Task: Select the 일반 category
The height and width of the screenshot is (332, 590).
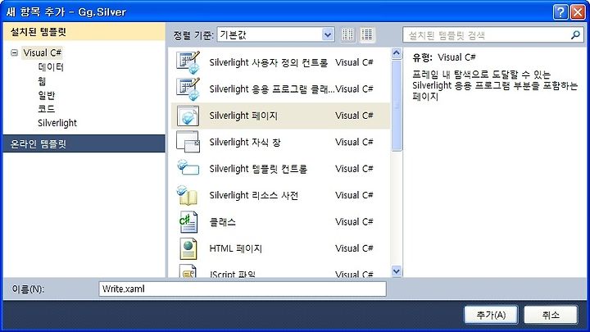Action: (46, 95)
